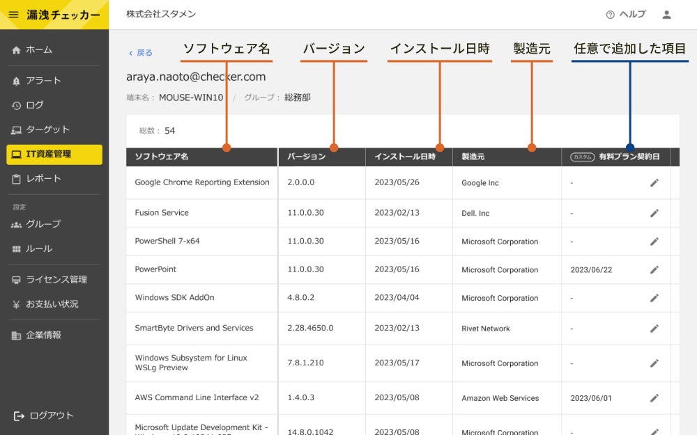Click the 2023/06/01 contract date
697x435 pixels.
click(591, 398)
